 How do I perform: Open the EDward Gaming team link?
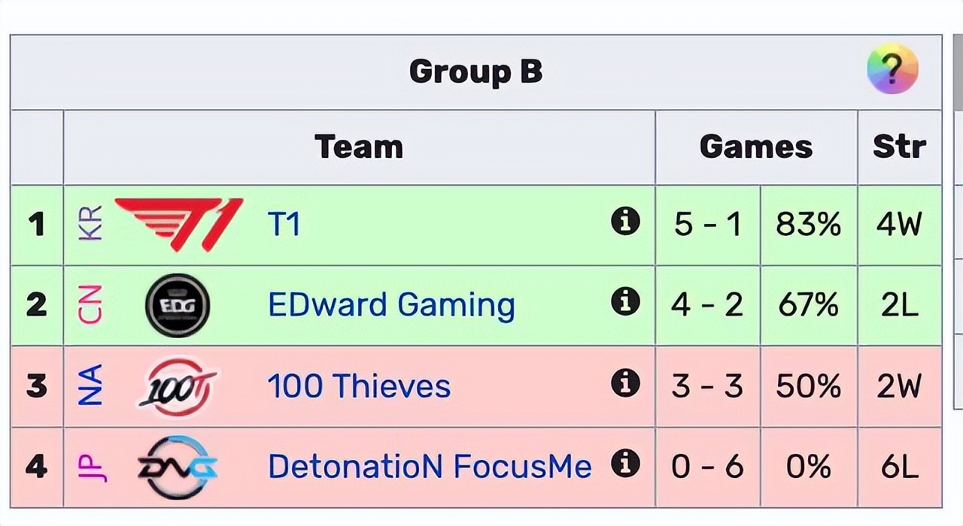coord(390,304)
